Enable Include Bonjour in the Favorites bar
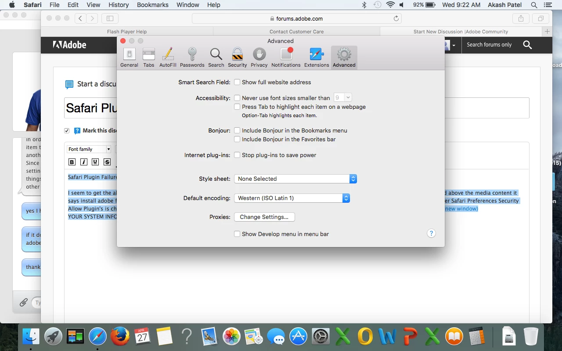The width and height of the screenshot is (562, 351). (x=237, y=139)
